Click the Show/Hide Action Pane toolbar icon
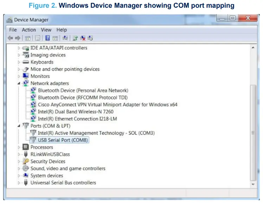Screen dimensions: 263x204 pos(55,38)
